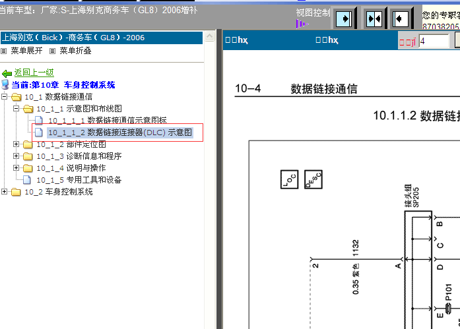Open 10_1_1_2 数据链接连接器(DLC) 示意图
Image resolution: width=460 pixels, height=329 pixels.
click(120, 133)
